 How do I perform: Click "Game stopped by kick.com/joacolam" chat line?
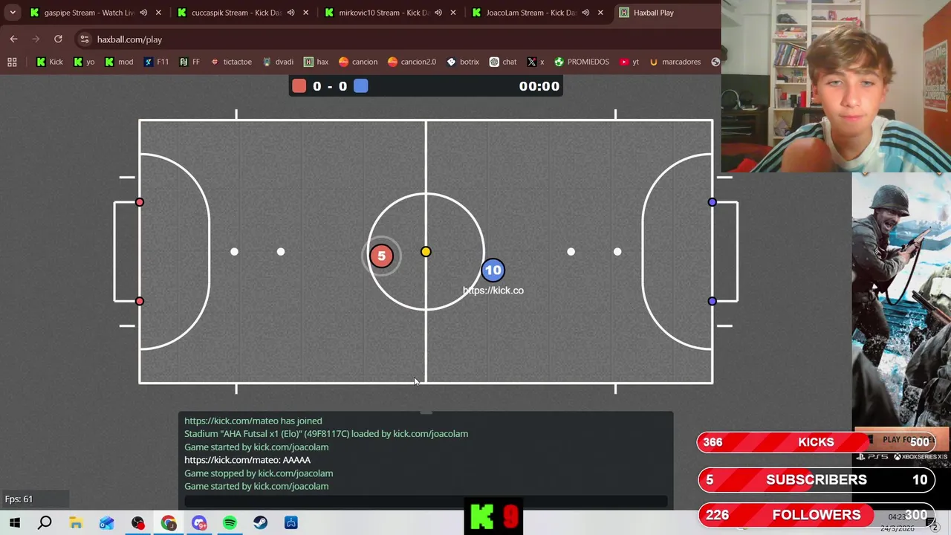(259, 473)
